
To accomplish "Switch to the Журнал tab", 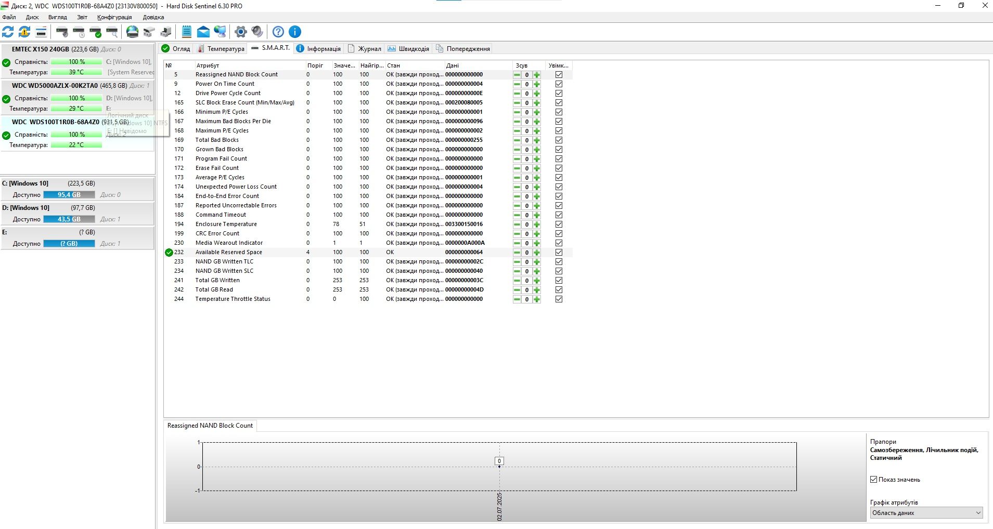I will tap(364, 49).
